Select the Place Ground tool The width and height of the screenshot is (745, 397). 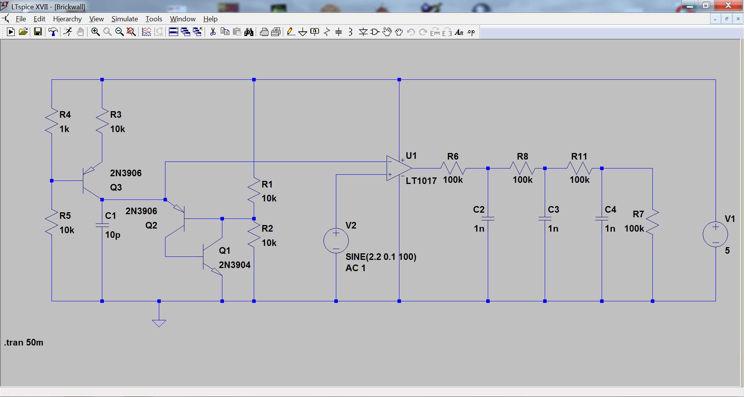[x=303, y=32]
